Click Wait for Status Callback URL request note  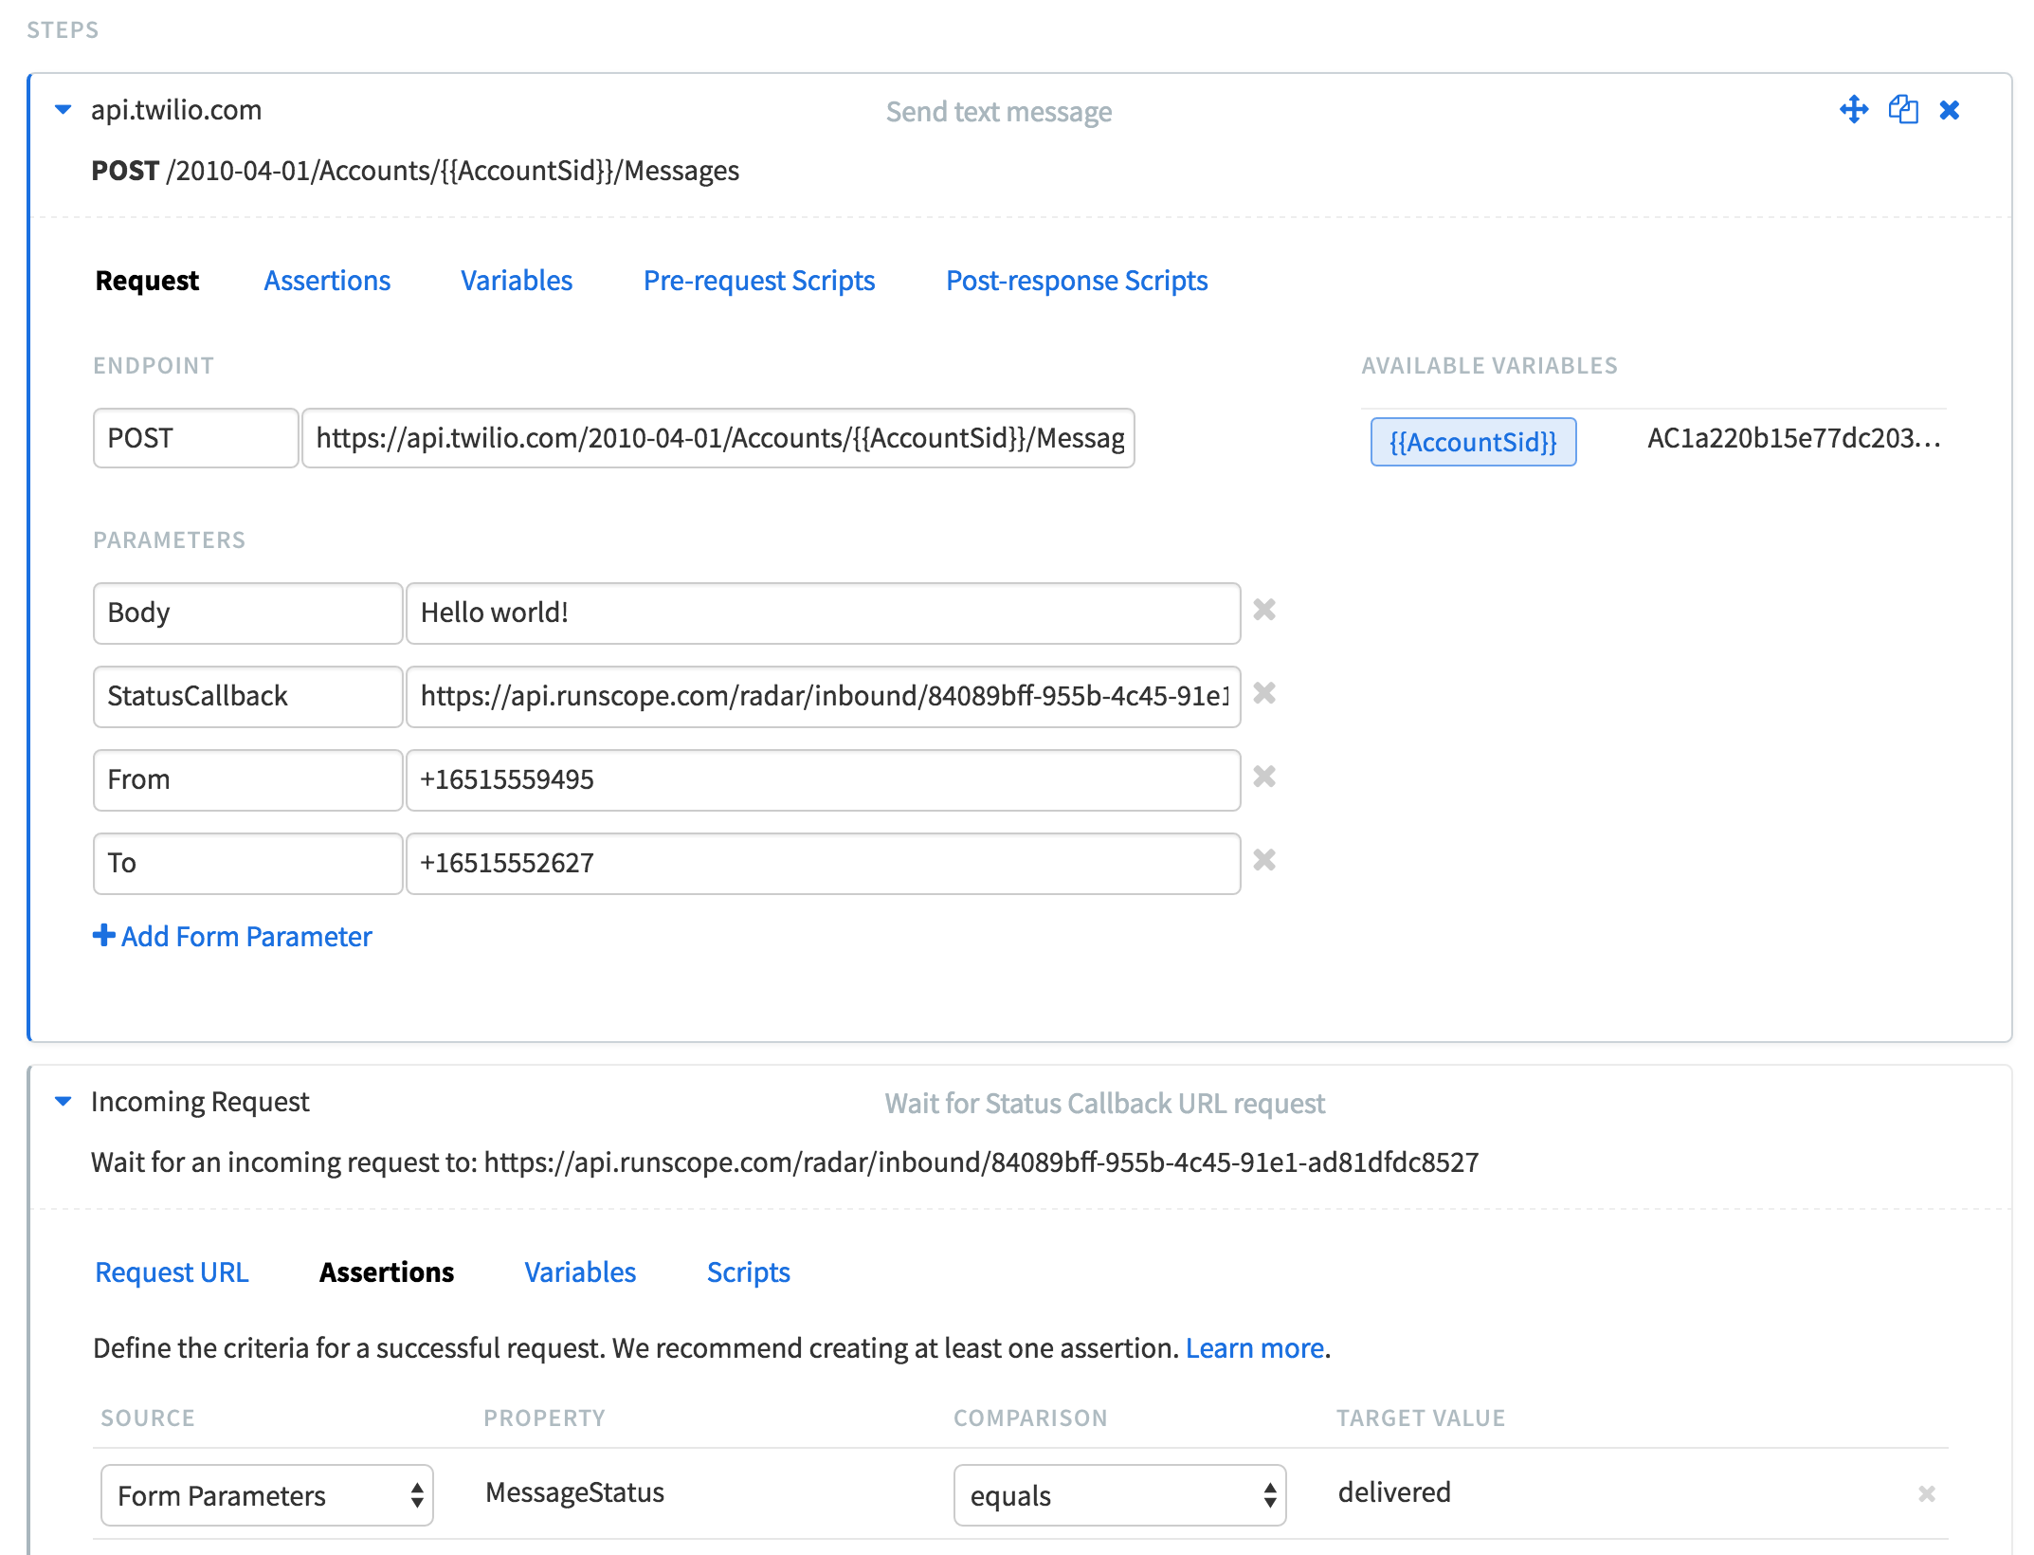click(x=1105, y=1104)
